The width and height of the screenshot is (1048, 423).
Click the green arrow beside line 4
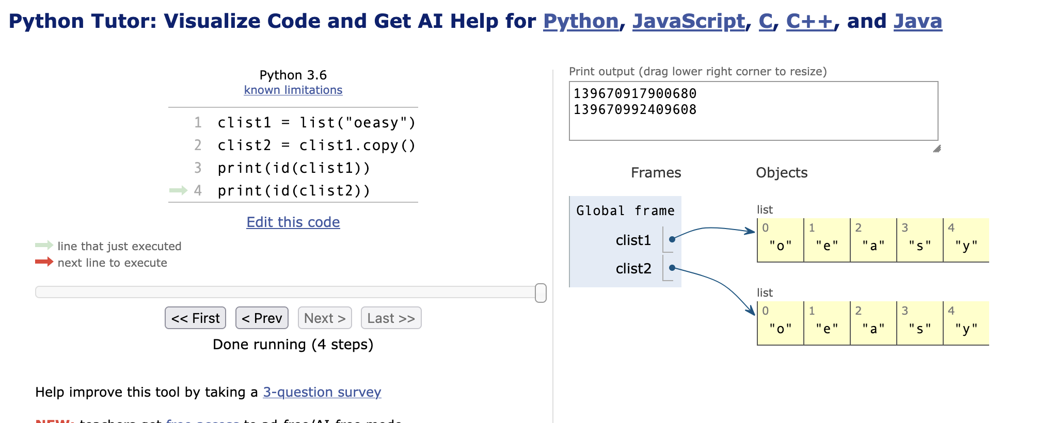click(178, 190)
